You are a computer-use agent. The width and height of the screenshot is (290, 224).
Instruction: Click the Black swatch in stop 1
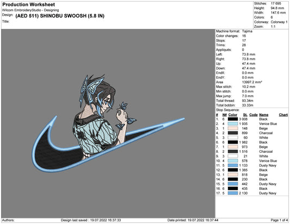coord(233,119)
